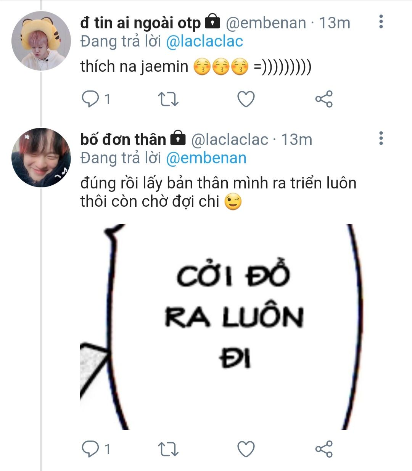Open the @embenan mention link
The height and width of the screenshot is (471, 412).
click(x=206, y=158)
